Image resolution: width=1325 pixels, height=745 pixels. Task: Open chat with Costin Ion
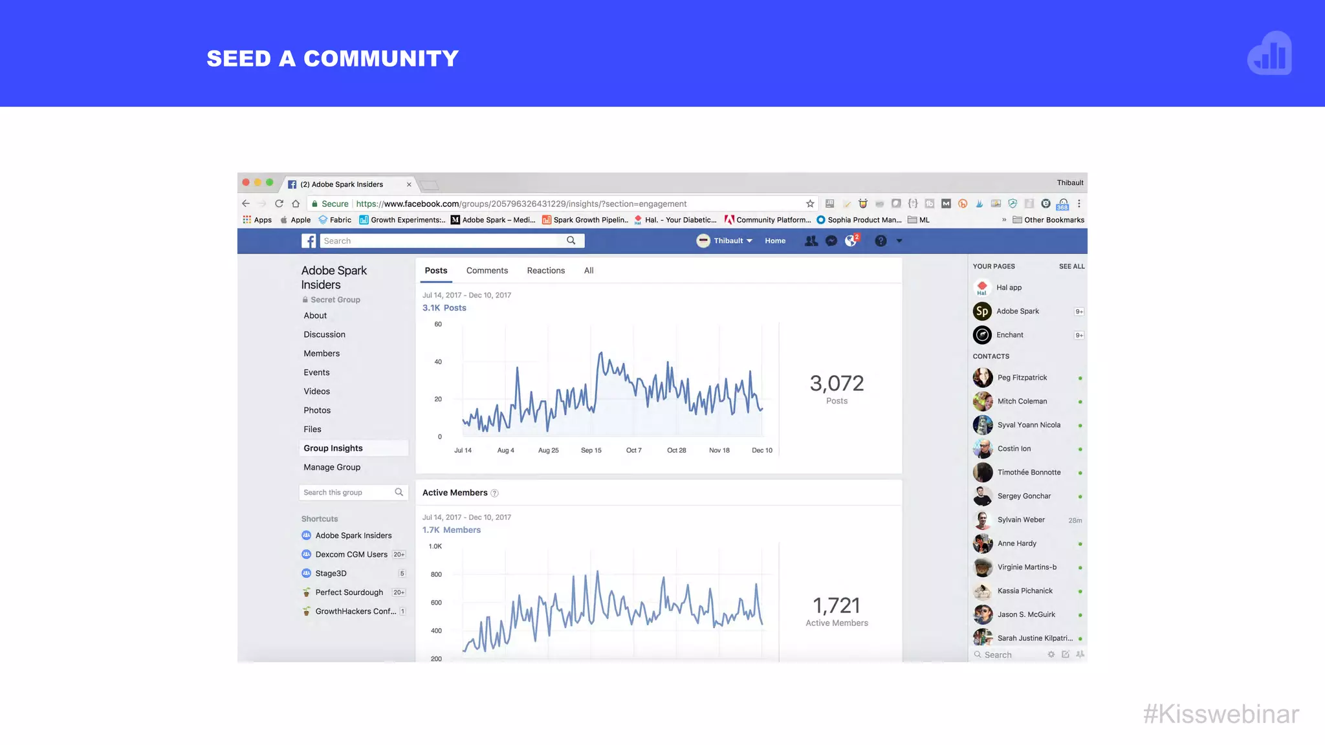pyautogui.click(x=1028, y=449)
